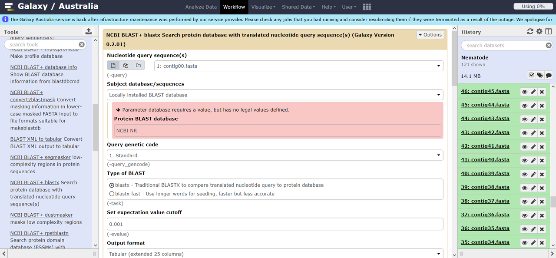The height and width of the screenshot is (258, 556).
Task: Edit attributes of contig43.fasta
Action: [533, 119]
